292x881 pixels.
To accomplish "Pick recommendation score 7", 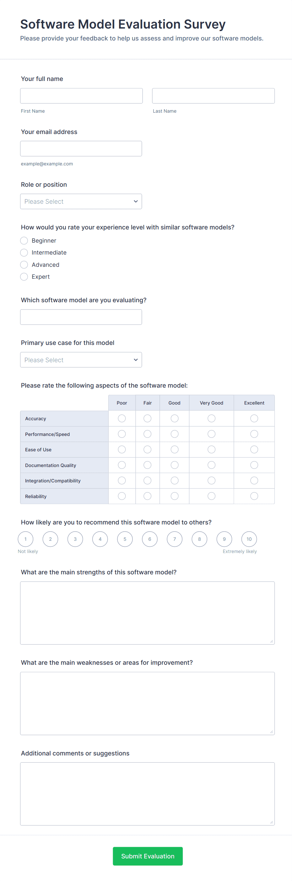I will [x=175, y=539].
